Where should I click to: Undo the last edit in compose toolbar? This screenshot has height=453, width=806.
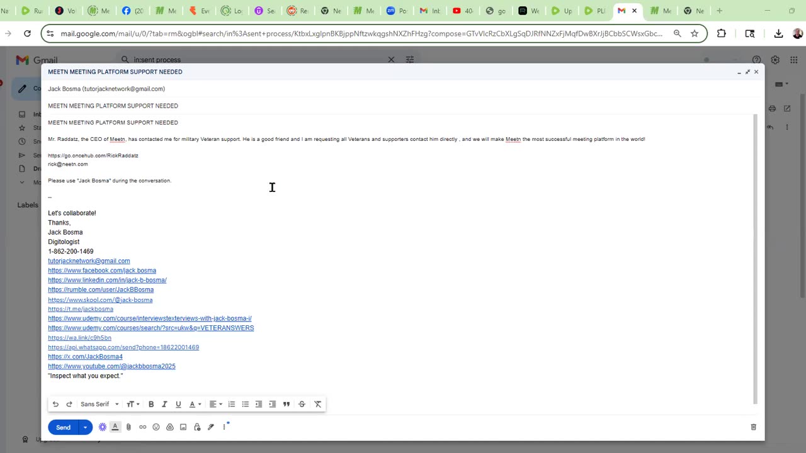click(x=55, y=404)
